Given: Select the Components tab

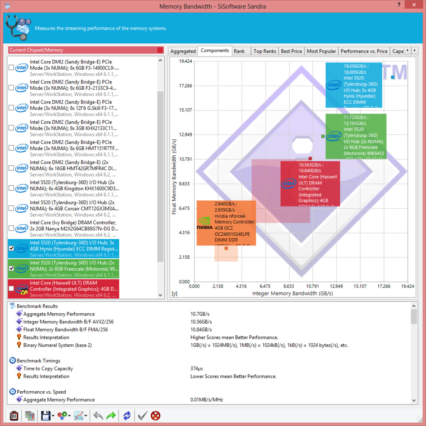Looking at the screenshot, I should [215, 51].
